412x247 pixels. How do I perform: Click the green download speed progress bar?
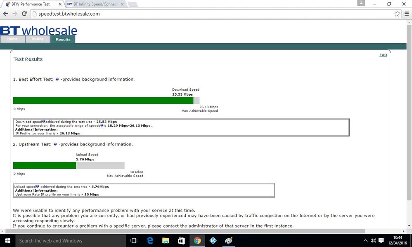tap(103, 101)
